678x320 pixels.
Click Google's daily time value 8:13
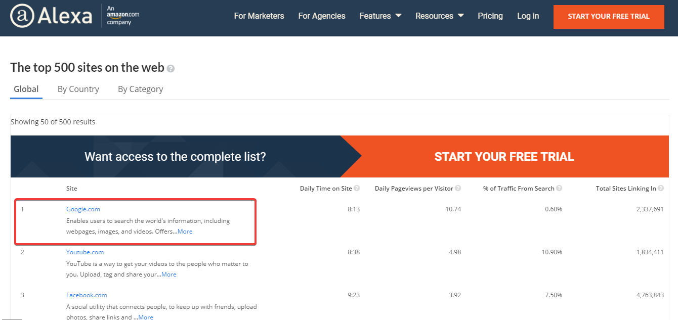click(x=354, y=209)
